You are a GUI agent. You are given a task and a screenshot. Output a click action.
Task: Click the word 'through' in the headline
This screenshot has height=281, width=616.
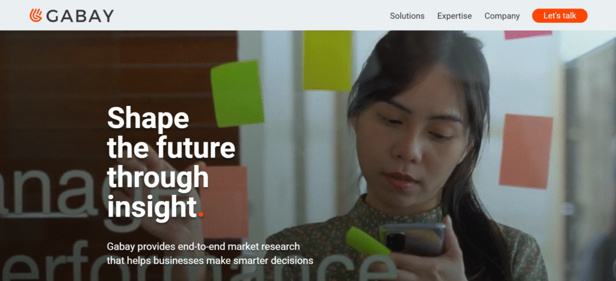click(158, 179)
